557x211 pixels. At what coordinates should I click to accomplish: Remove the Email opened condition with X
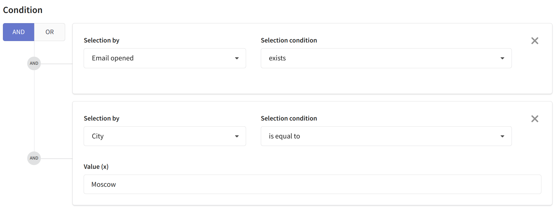click(535, 41)
